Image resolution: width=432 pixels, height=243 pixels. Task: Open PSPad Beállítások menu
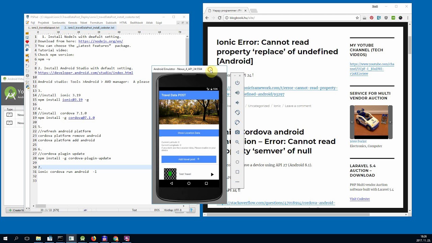coord(136,23)
